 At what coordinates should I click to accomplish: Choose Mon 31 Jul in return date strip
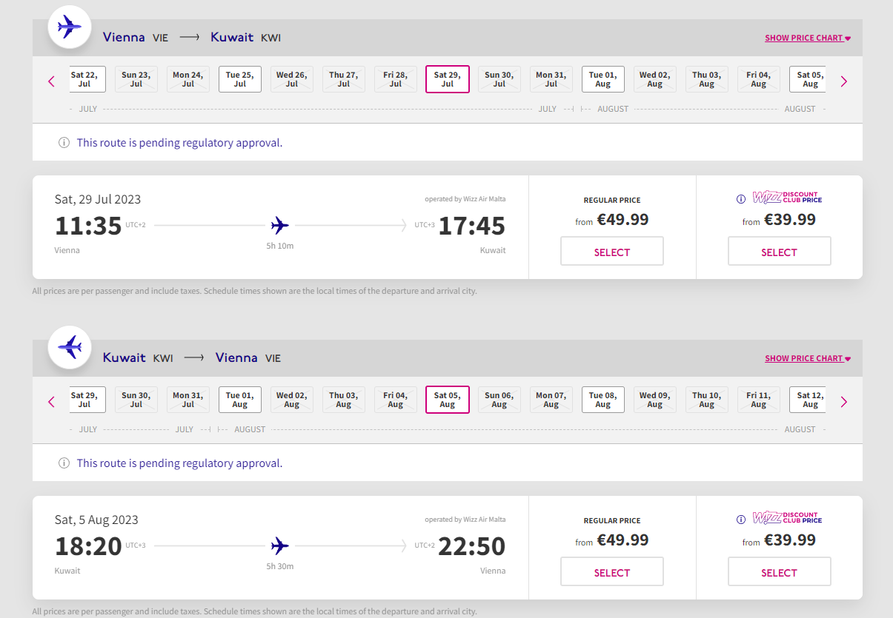click(188, 400)
